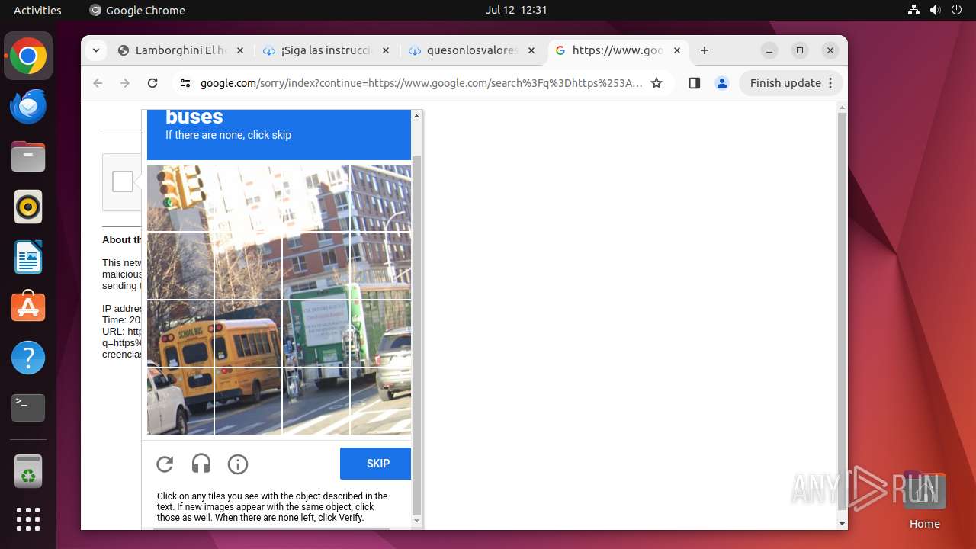
Task: Open the Home desktop folder
Action: tap(924, 500)
